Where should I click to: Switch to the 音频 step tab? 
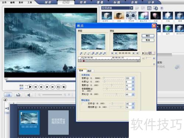(134, 2)
